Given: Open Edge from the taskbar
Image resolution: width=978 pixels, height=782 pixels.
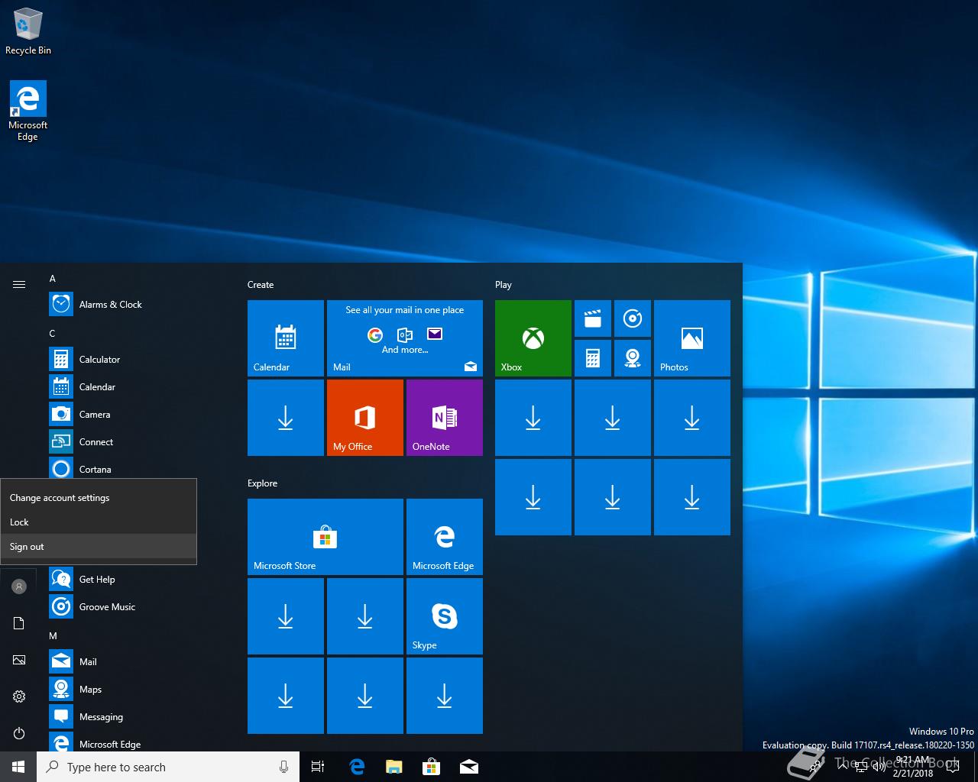Looking at the screenshot, I should [357, 767].
